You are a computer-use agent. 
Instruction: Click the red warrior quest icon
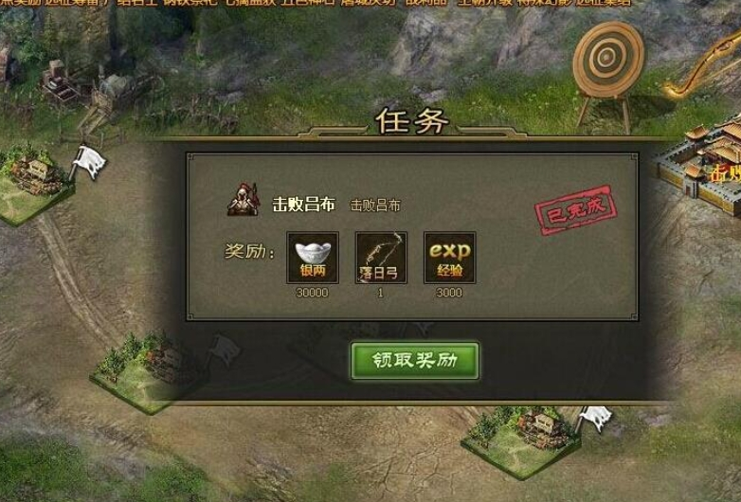click(x=244, y=200)
